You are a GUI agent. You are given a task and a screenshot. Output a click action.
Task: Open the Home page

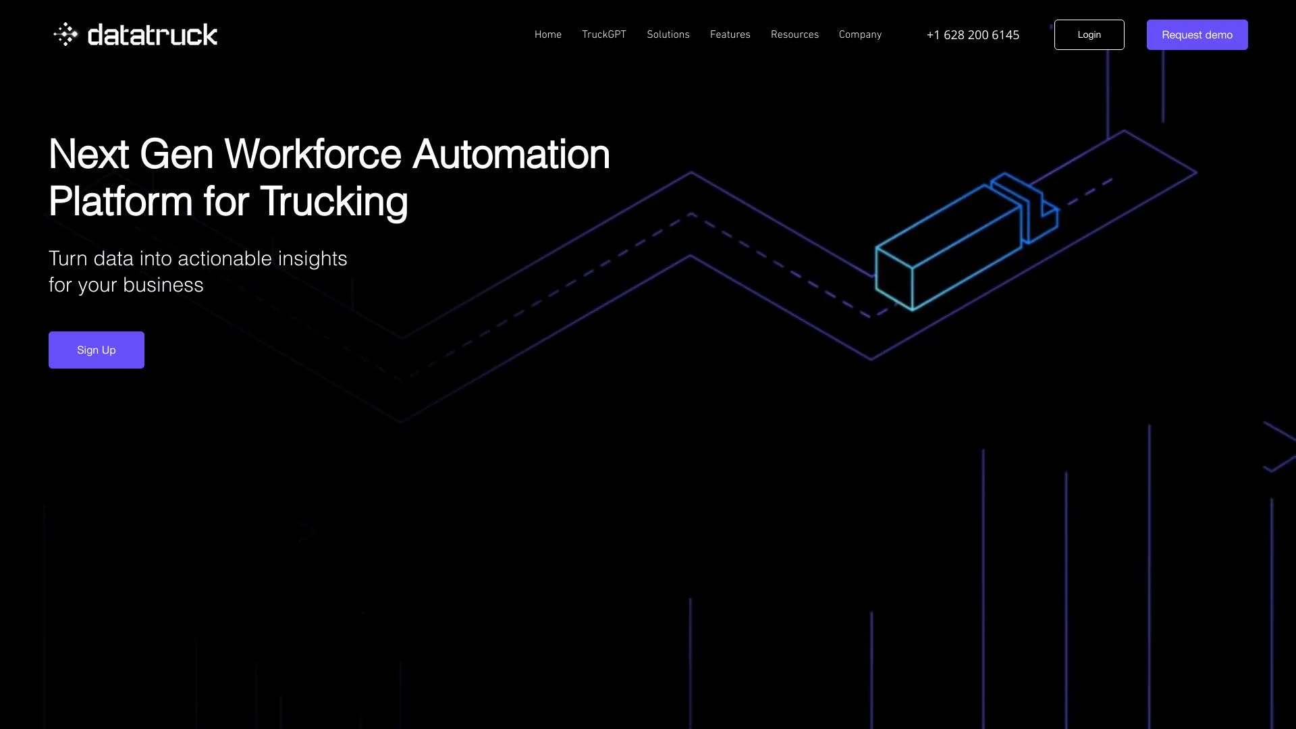point(547,34)
